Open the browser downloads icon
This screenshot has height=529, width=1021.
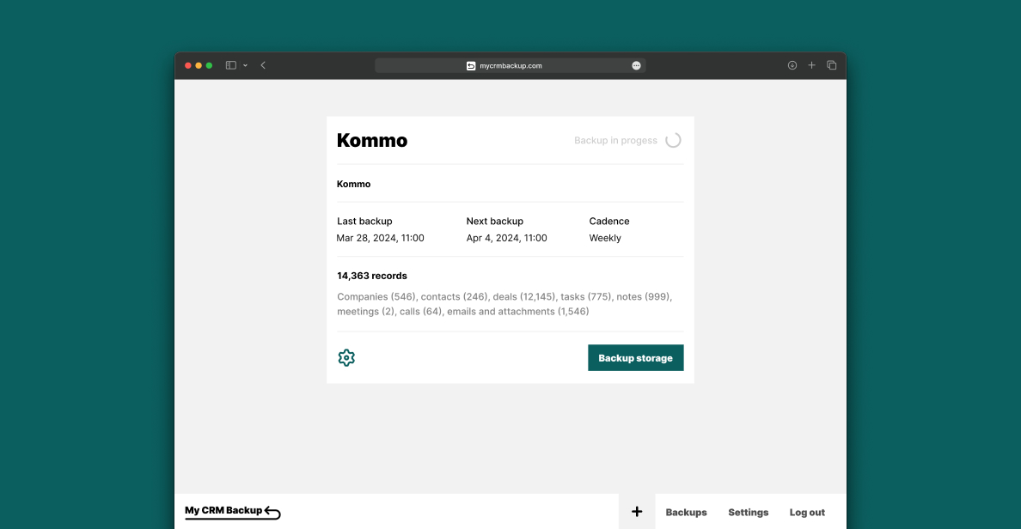click(792, 65)
